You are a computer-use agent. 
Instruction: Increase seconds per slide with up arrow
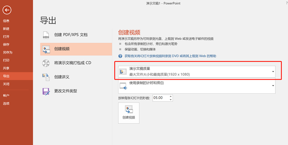pyautogui.click(x=170, y=96)
